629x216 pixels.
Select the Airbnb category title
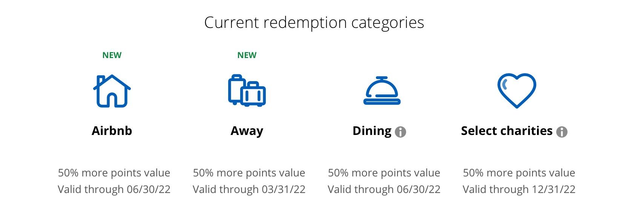112,131
